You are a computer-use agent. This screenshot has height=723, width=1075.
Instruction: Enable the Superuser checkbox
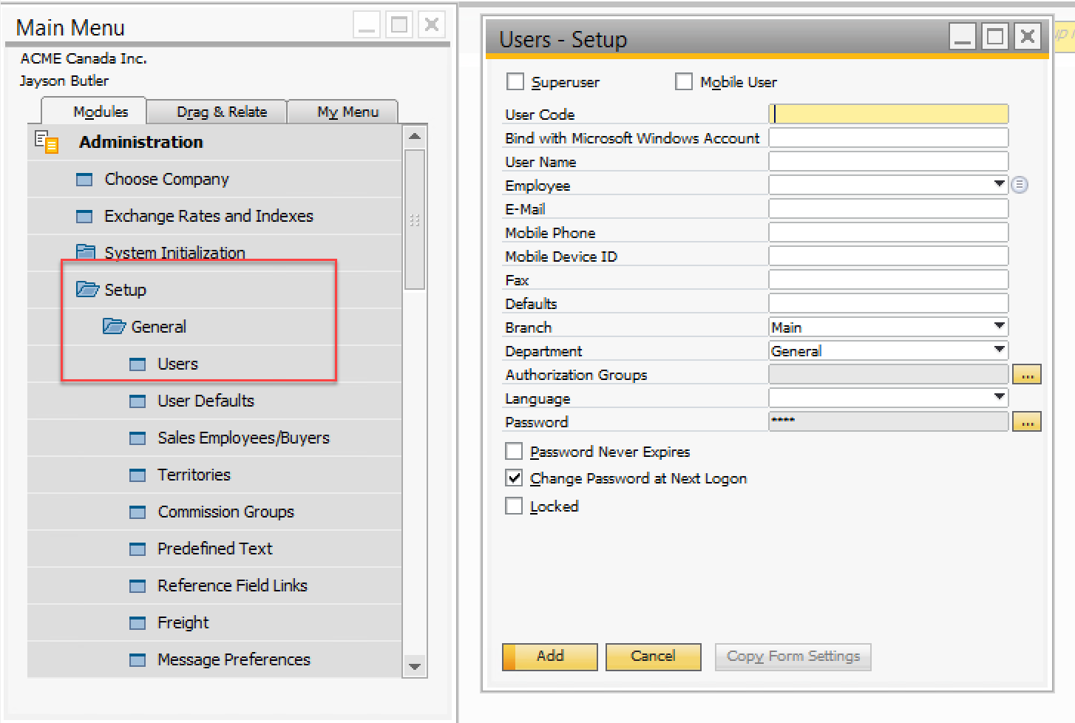[515, 81]
